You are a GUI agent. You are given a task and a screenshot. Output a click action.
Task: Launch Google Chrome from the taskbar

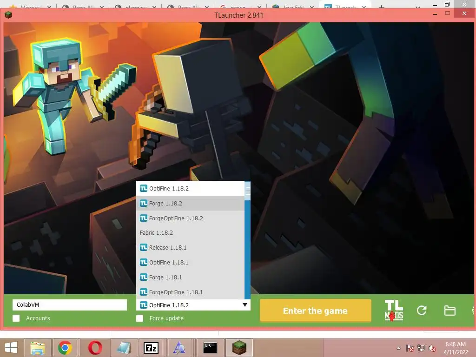[x=65, y=348]
